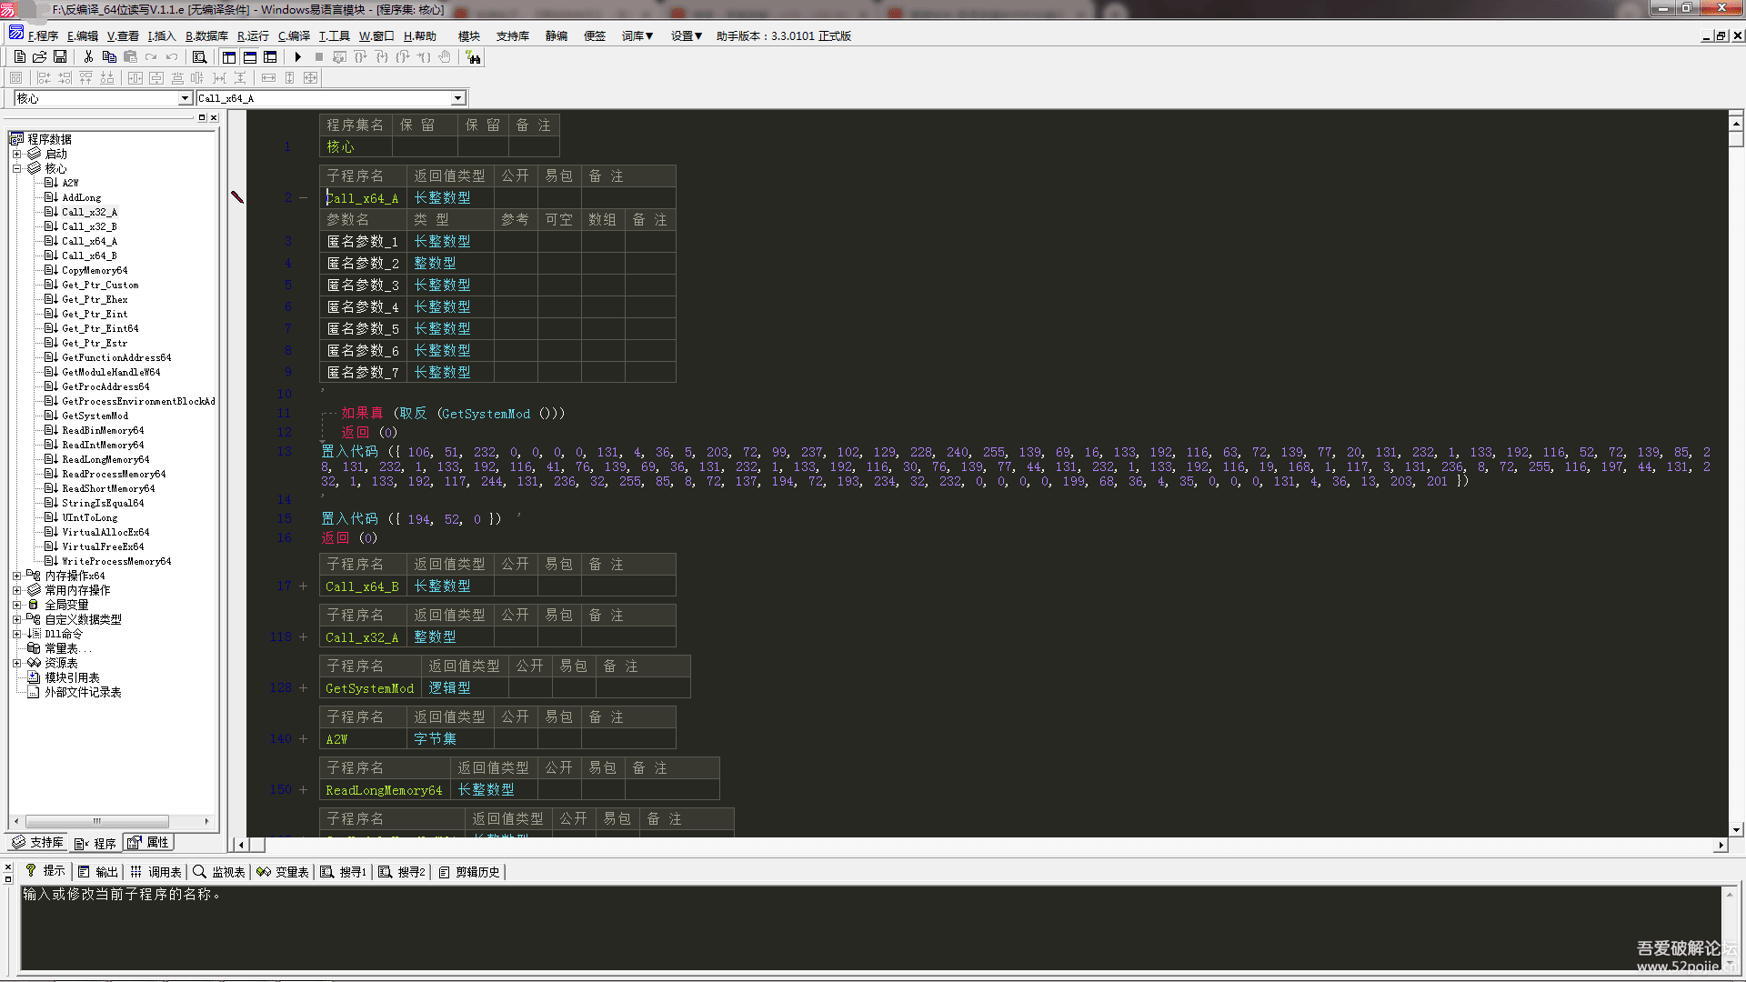Toggle the first panel layout button

(x=229, y=56)
